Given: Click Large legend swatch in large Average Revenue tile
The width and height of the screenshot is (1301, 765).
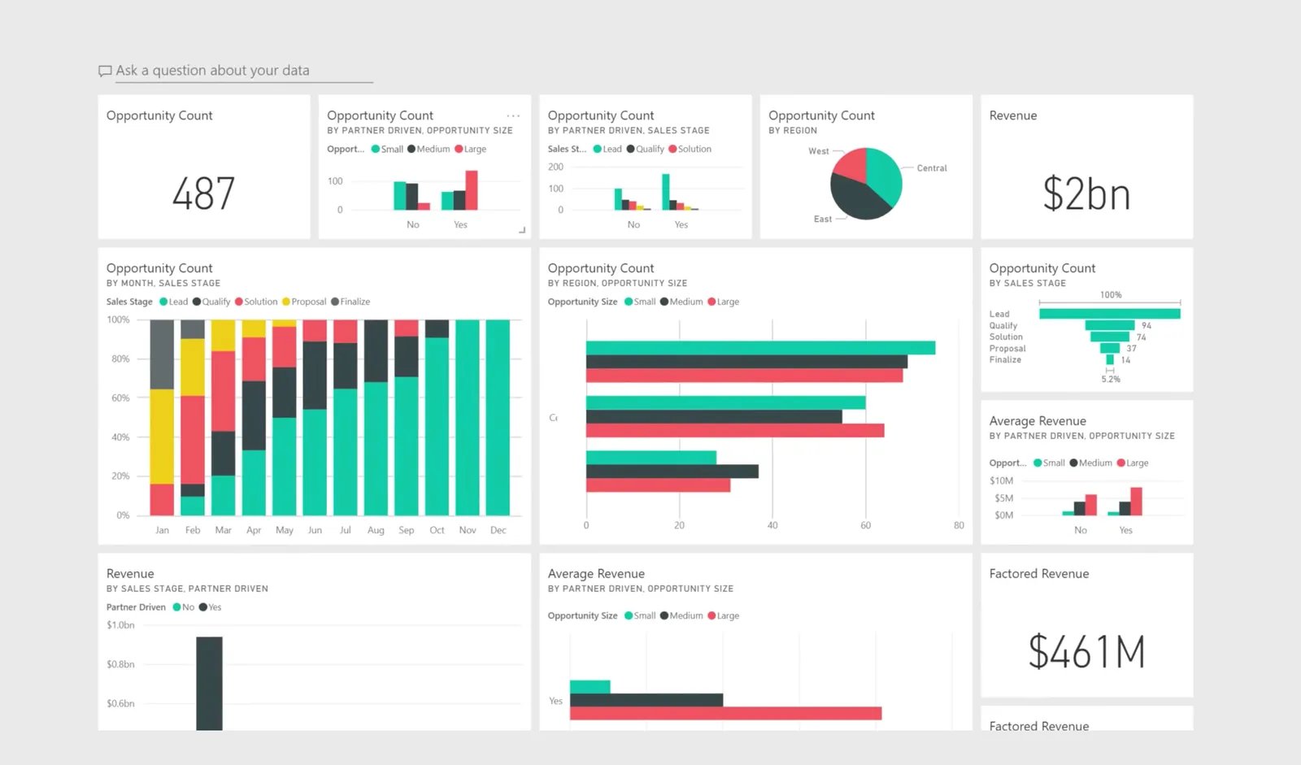Looking at the screenshot, I should [x=711, y=615].
